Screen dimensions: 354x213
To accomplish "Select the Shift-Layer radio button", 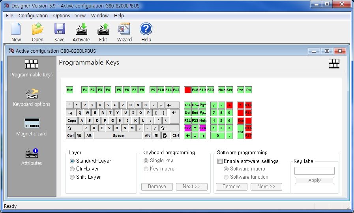I will pos(72,177).
